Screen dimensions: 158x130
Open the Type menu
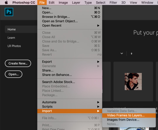click(88, 3)
